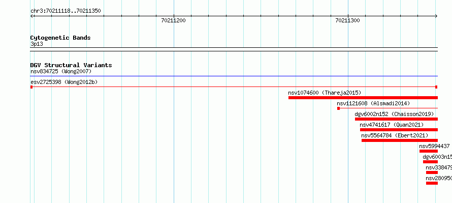Image resolution: width=452 pixels, height=203 pixels.
Task: Open variant nsv5994437 label
Action: coord(434,146)
